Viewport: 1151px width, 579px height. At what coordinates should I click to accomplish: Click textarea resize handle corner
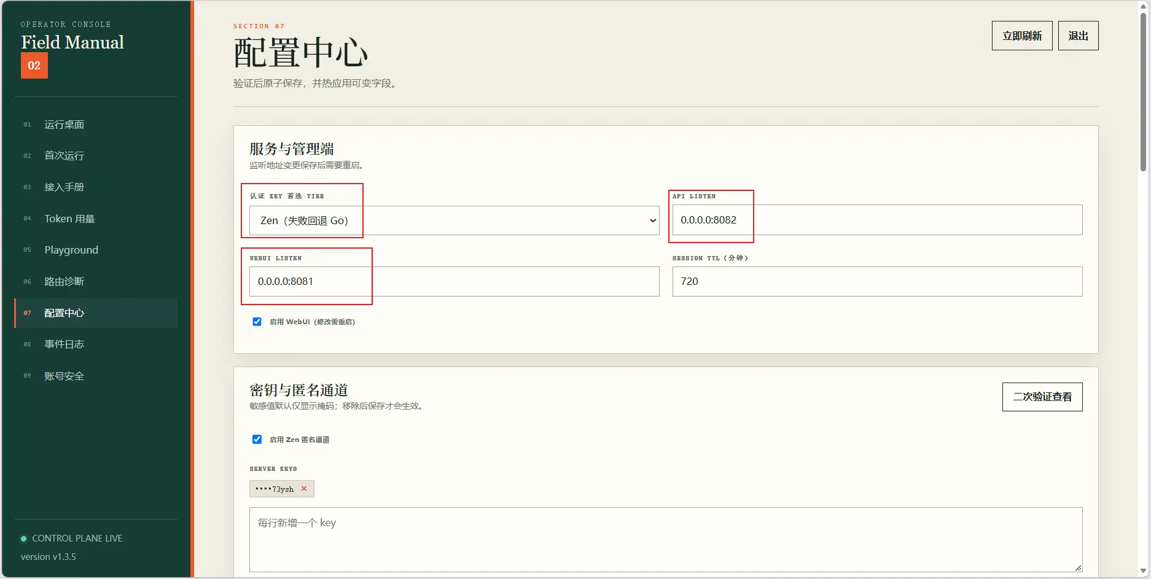click(1078, 568)
